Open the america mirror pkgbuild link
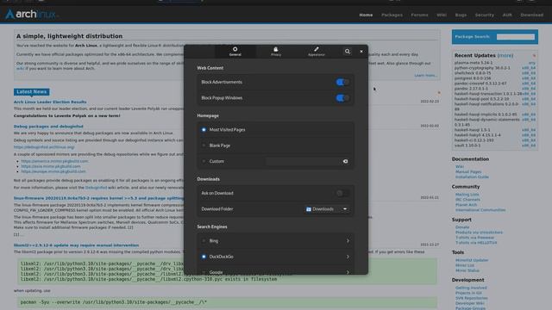 54,161
